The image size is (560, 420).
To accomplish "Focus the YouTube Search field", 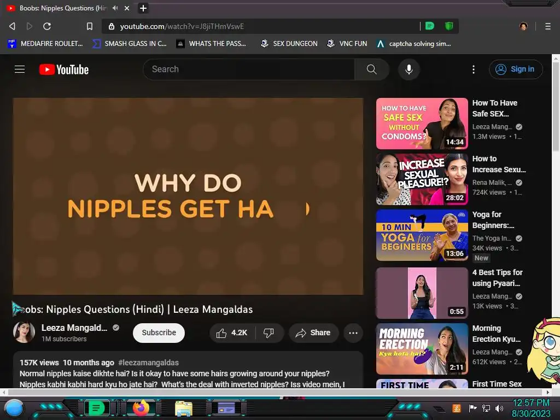I will [249, 69].
